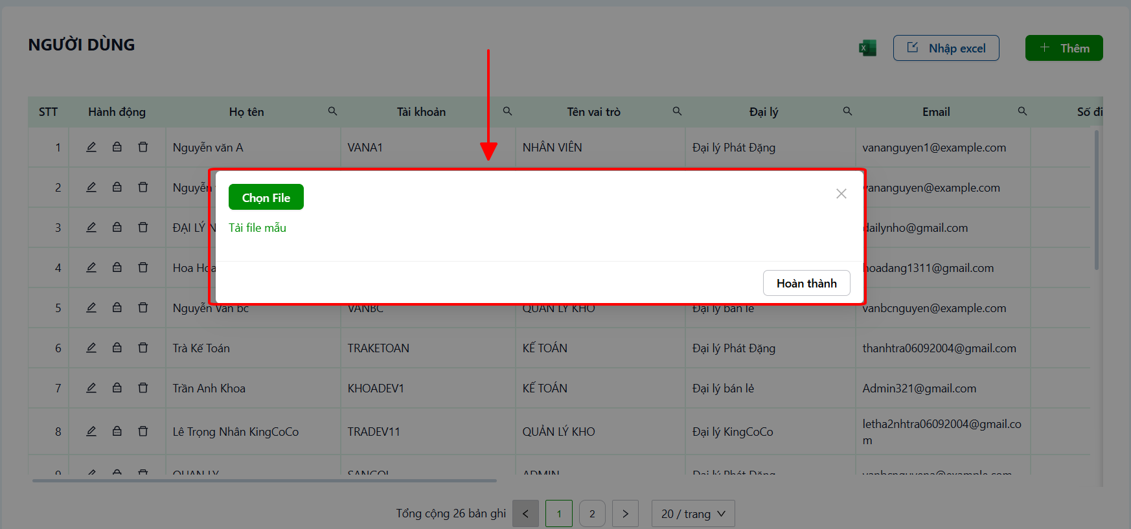Delete the Nguyễn Văn bc row
This screenshot has width=1131, height=529.
point(143,308)
